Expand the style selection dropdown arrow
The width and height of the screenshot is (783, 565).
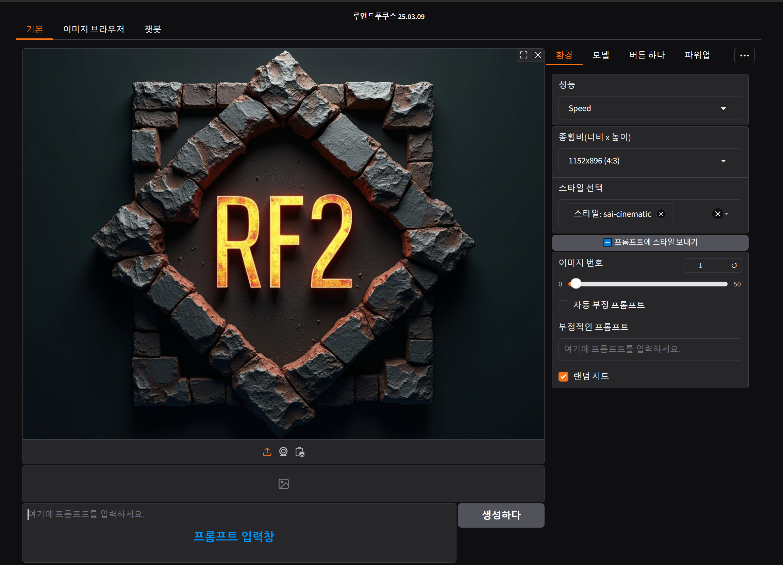727,214
